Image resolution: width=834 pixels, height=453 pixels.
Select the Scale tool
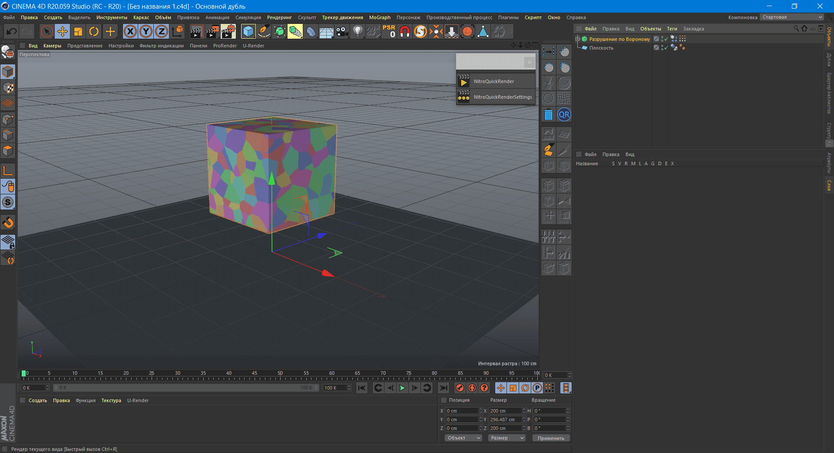[x=78, y=31]
